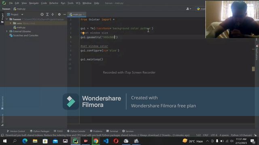Open the Help menu

96,3
